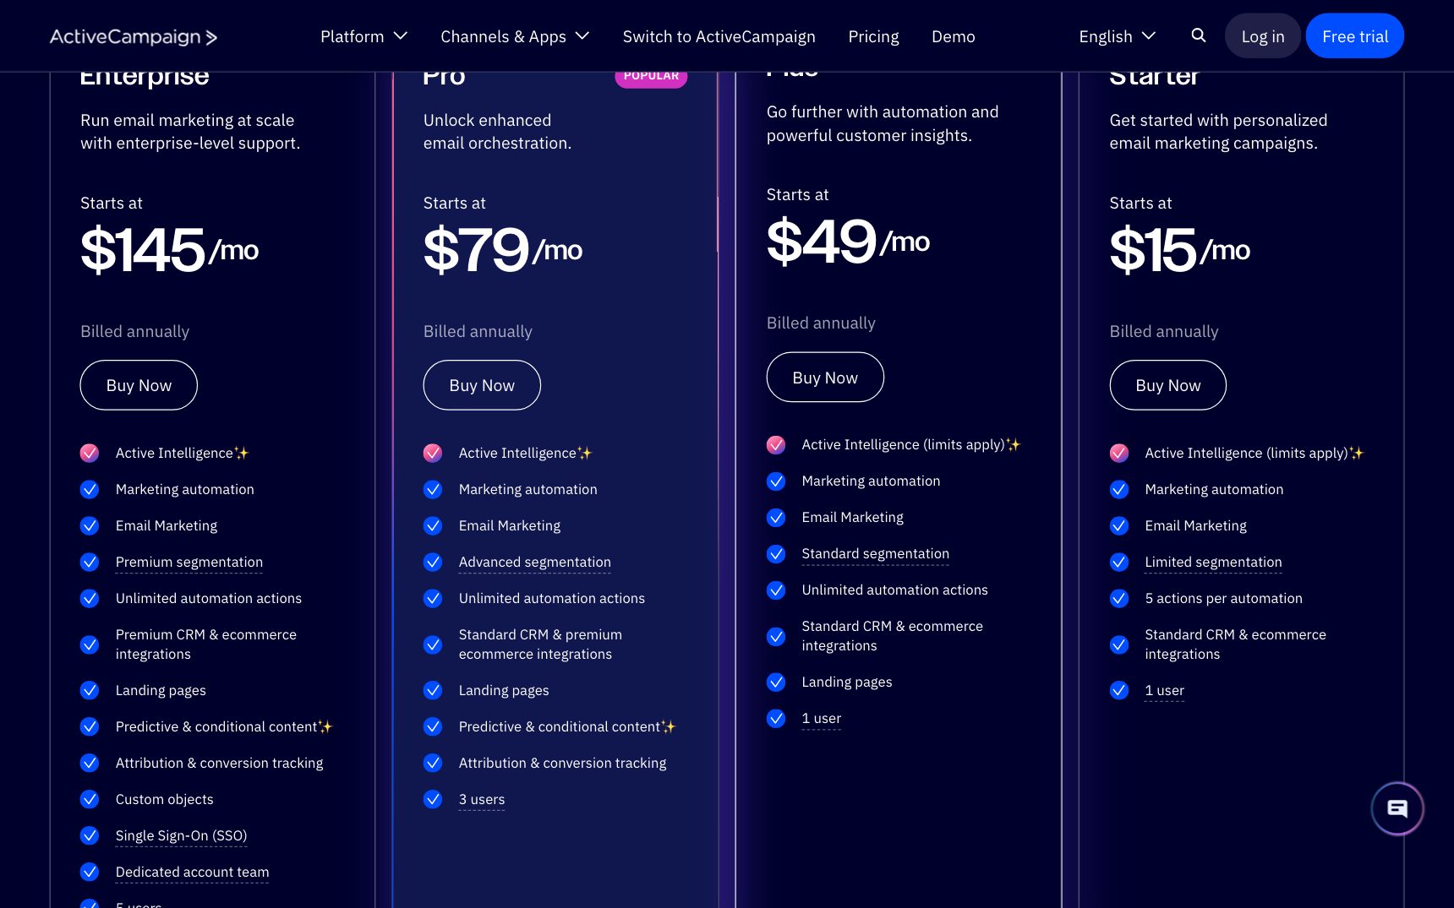Viewport: 1454px width, 908px height.
Task: Click check icon beside Enterprise Attribution & conversion tracking
Action: click(90, 763)
